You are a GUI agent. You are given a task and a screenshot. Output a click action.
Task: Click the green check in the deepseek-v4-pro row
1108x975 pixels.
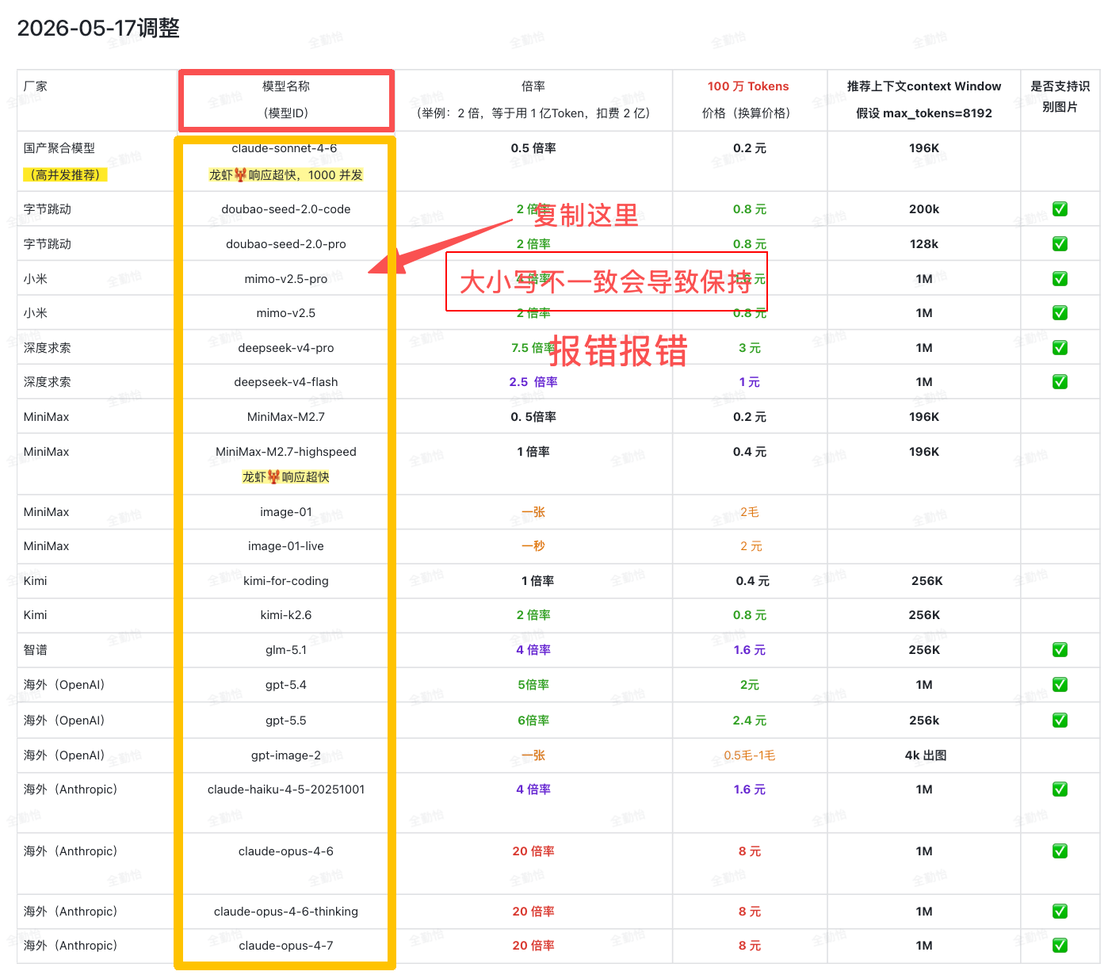pyautogui.click(x=1060, y=348)
